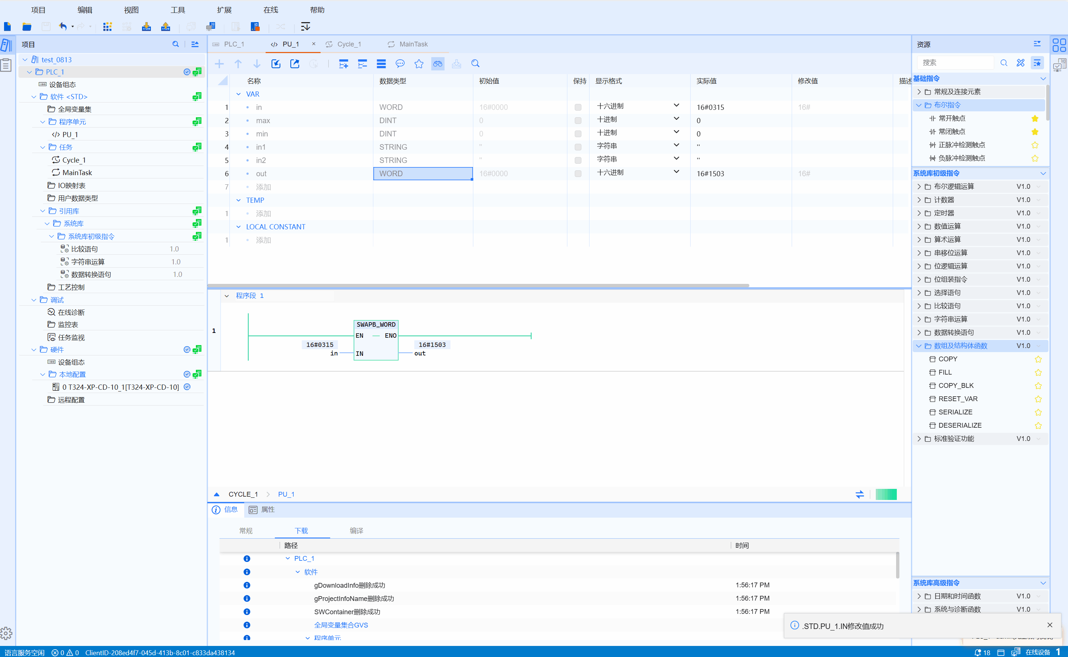Expand the 计数器 folder in the resources panel

tap(919, 200)
